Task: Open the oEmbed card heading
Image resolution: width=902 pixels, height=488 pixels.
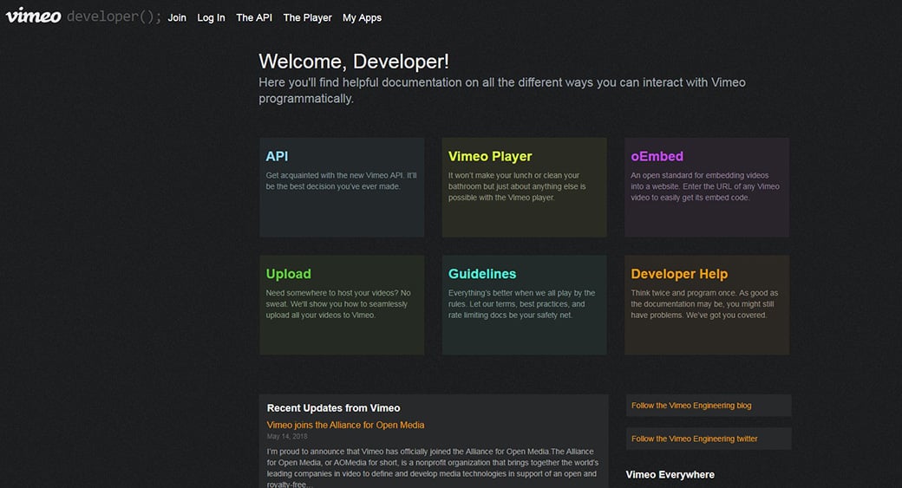Action: coord(657,157)
